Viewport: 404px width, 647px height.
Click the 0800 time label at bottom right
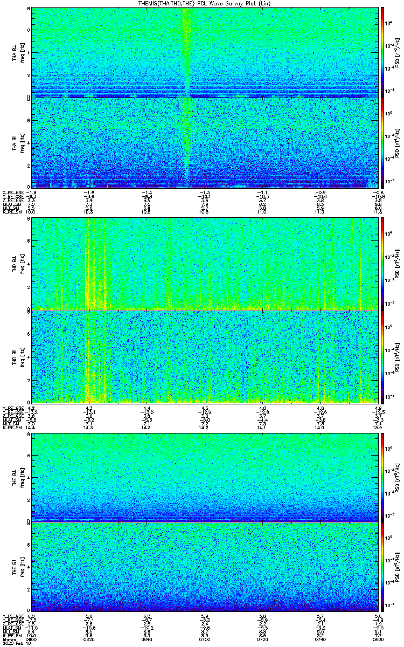pyautogui.click(x=377, y=639)
